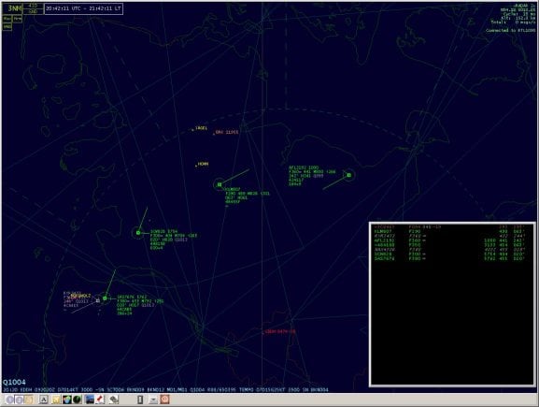The image size is (539, 407).
Task: Click the green globe toolbar icon
Action: (x=77, y=400)
